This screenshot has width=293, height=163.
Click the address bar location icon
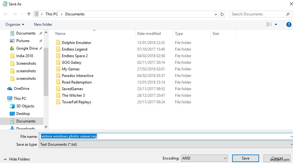(x=37, y=14)
